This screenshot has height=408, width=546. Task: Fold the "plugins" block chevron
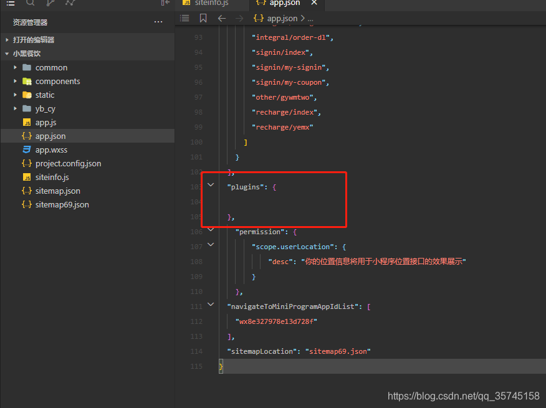click(x=211, y=185)
